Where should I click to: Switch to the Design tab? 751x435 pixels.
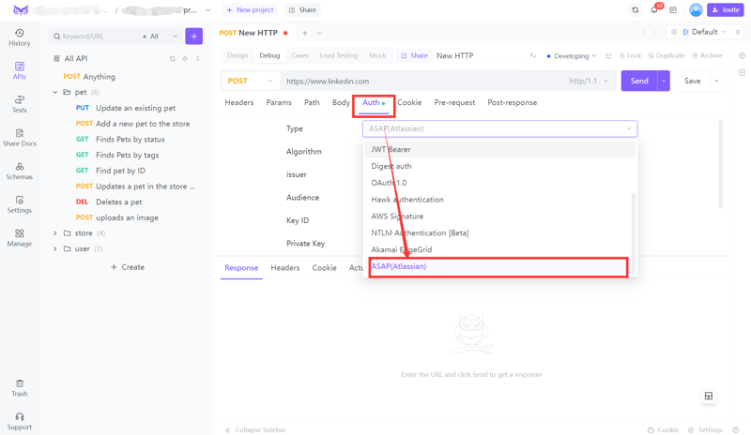pyautogui.click(x=238, y=55)
